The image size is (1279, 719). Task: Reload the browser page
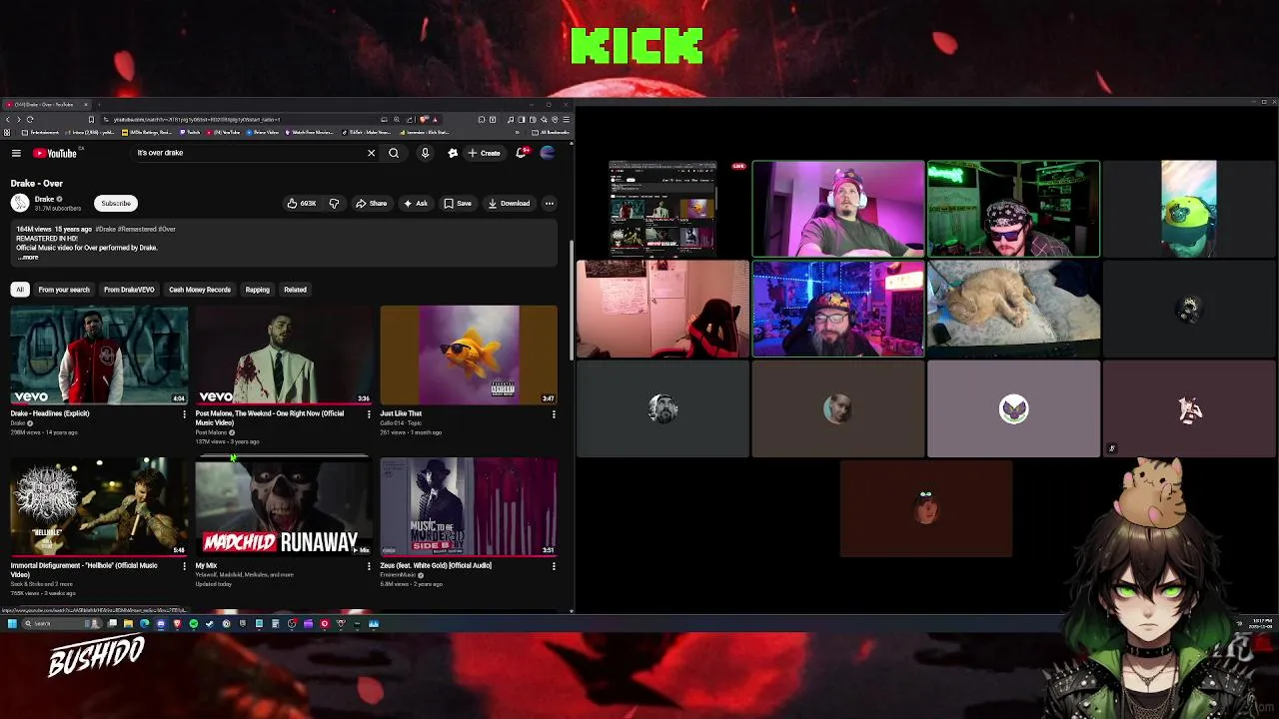coord(30,119)
